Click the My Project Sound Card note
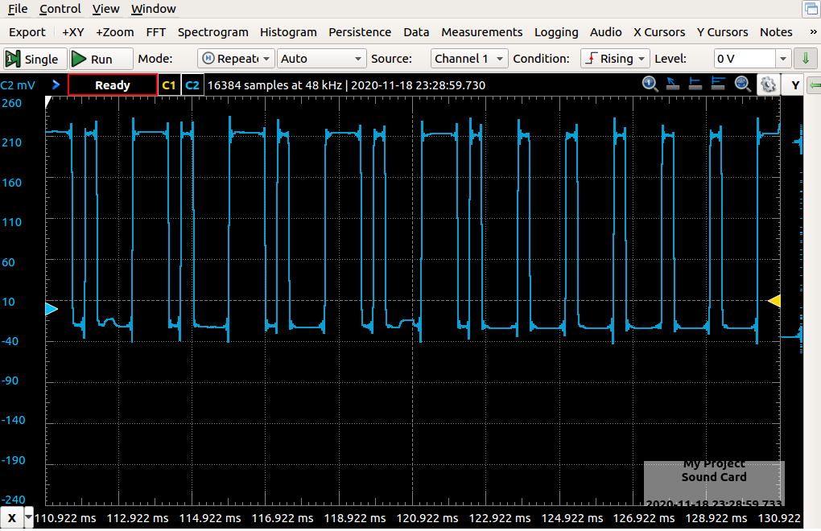The width and height of the screenshot is (821, 531). (714, 483)
